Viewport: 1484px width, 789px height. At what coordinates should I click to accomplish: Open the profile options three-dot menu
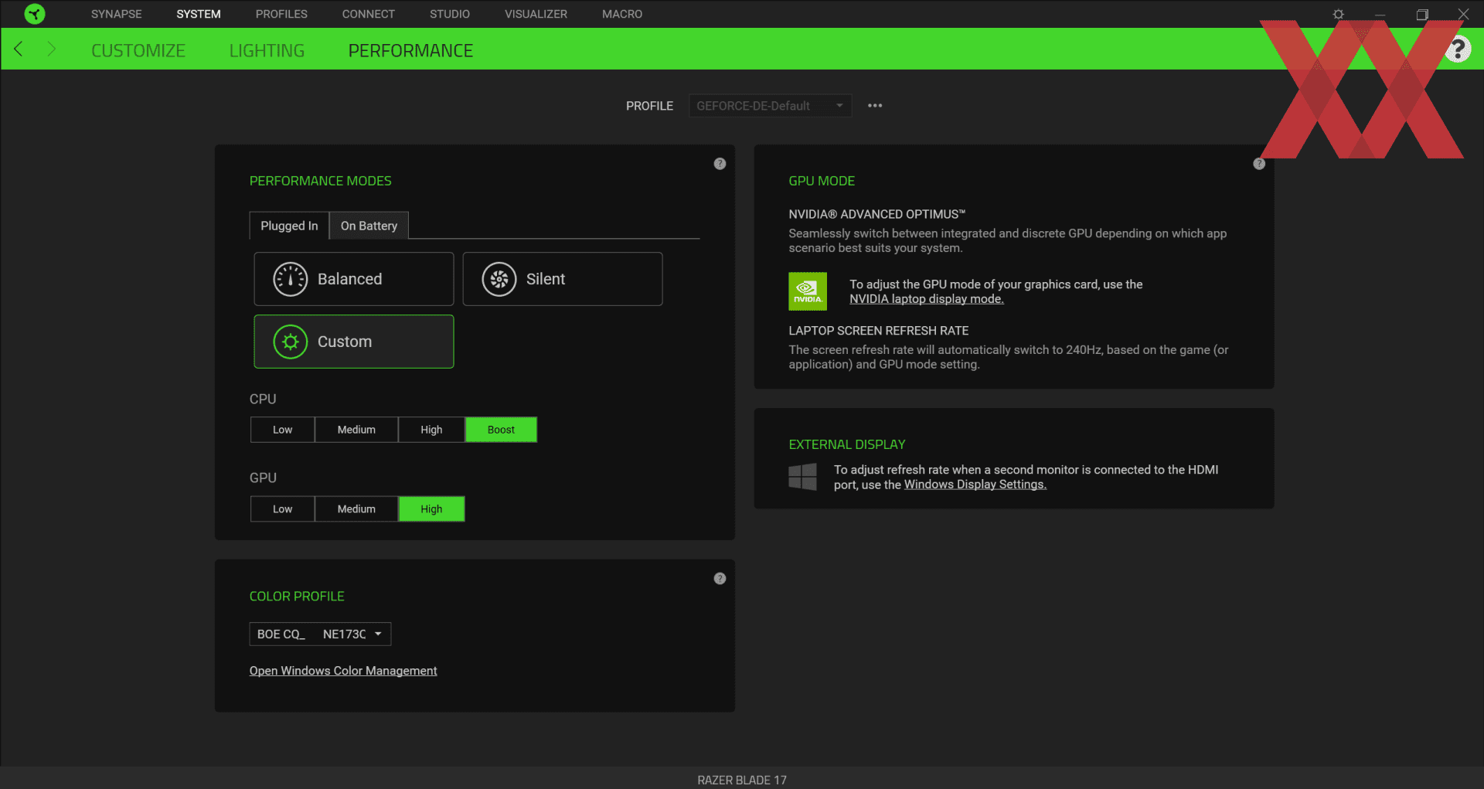875,106
